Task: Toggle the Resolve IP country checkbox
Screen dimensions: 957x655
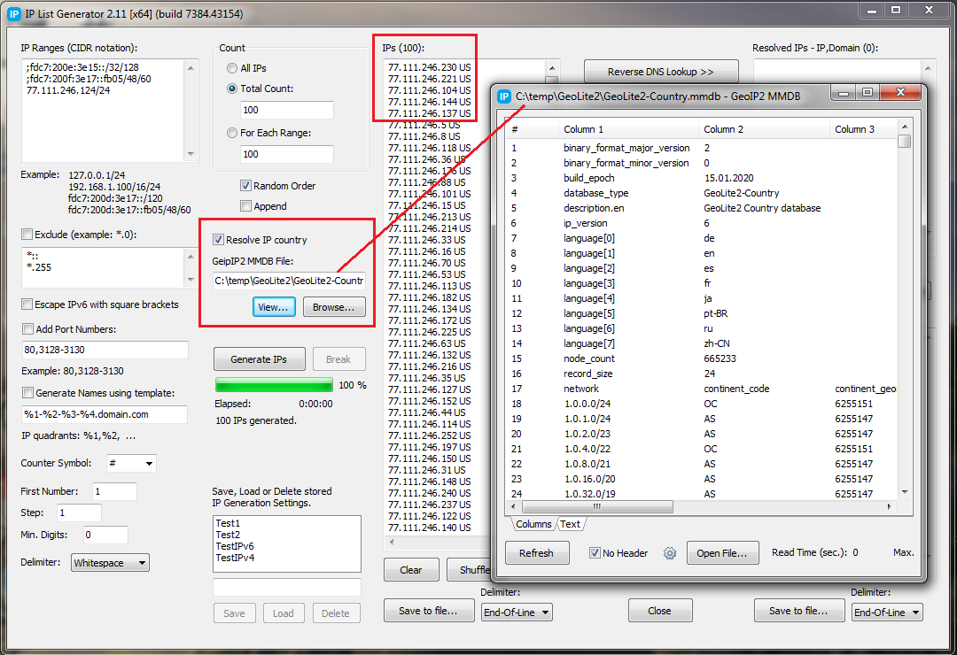Action: 219,240
